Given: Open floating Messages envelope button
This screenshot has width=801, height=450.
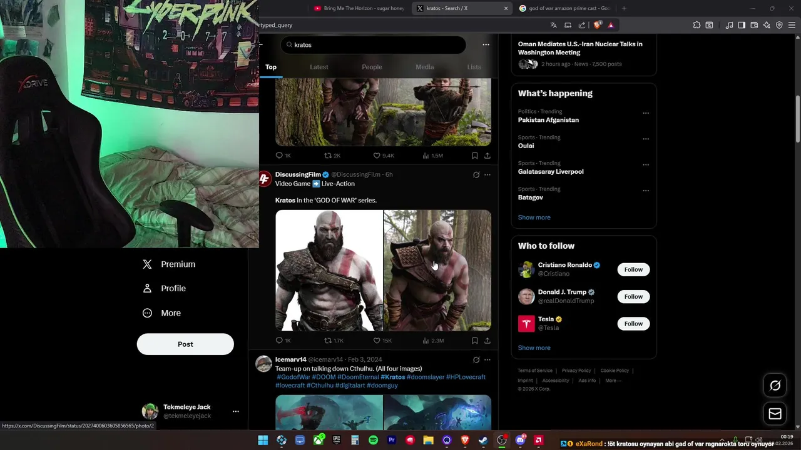Looking at the screenshot, I should click(x=775, y=414).
